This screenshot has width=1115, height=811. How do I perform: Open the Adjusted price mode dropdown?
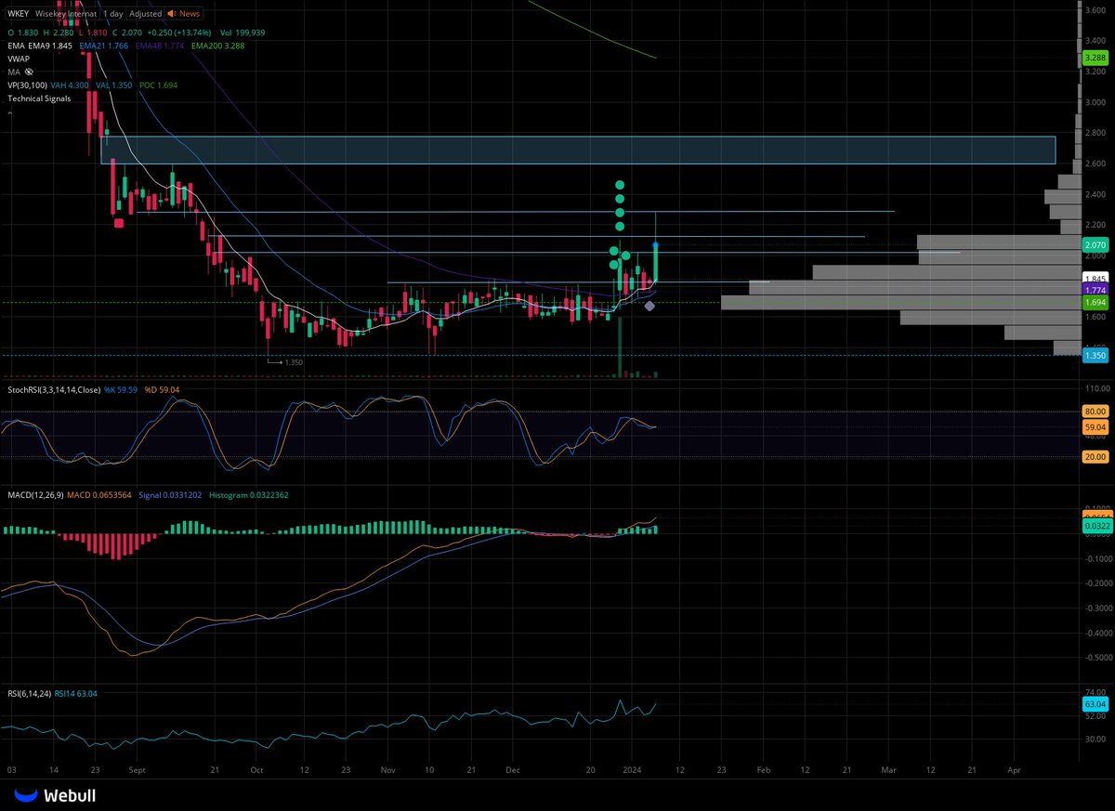coord(144,14)
